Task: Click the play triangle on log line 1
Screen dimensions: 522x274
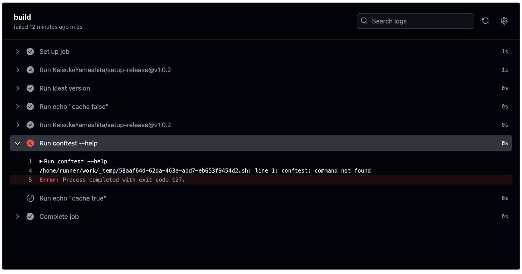Action: pyautogui.click(x=41, y=161)
